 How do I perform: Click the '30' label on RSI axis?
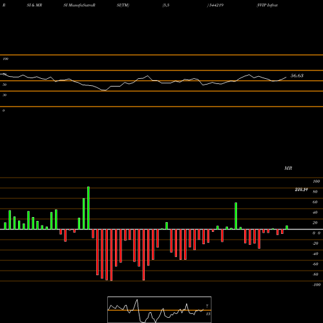pyautogui.click(x=5, y=95)
